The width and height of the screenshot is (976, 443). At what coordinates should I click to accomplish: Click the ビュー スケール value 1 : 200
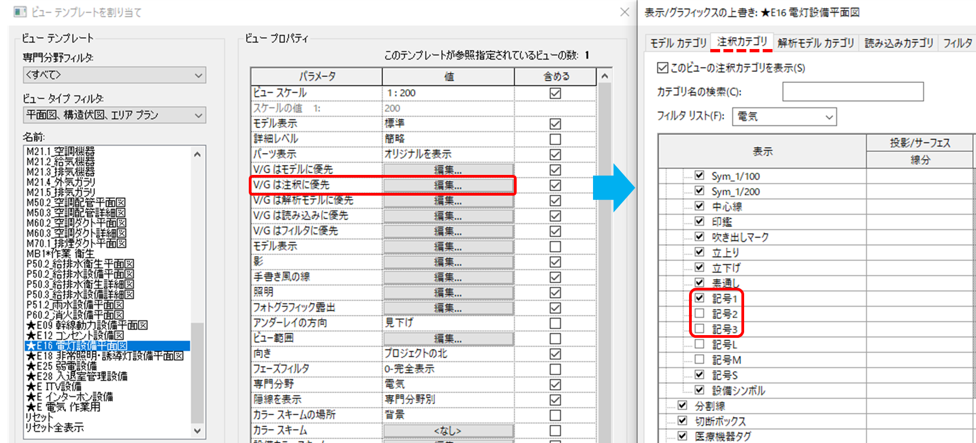point(401,93)
